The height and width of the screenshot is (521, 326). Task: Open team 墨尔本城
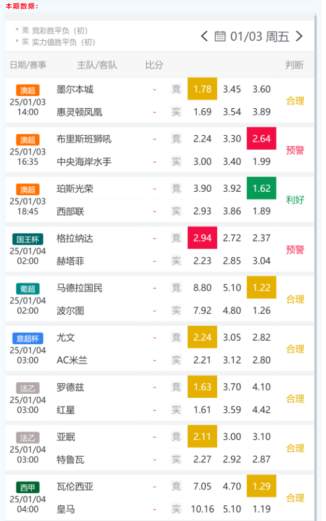[x=75, y=90]
